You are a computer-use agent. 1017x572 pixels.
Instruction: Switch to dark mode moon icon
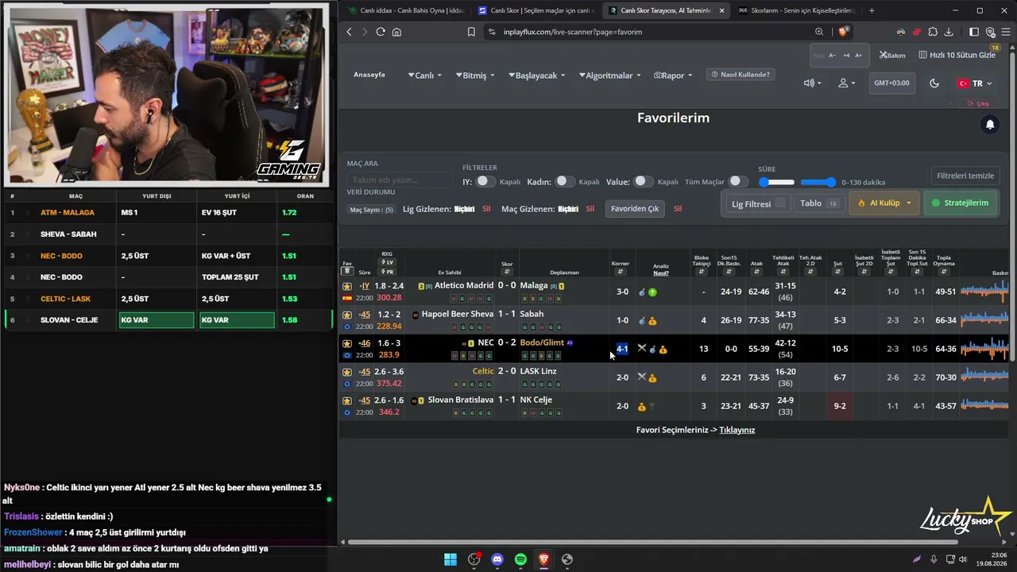(934, 83)
